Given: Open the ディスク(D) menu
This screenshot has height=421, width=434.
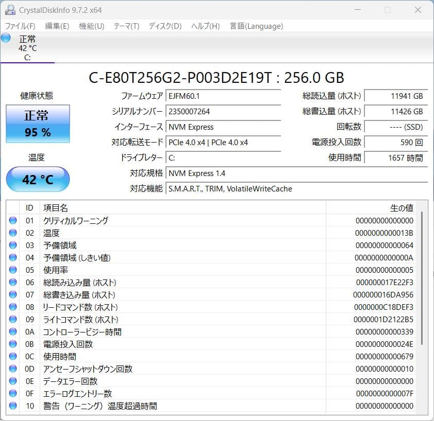Looking at the screenshot, I should [x=165, y=26].
